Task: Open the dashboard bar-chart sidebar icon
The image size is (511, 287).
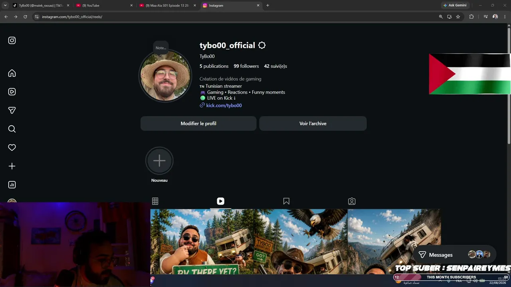Action: (x=12, y=185)
